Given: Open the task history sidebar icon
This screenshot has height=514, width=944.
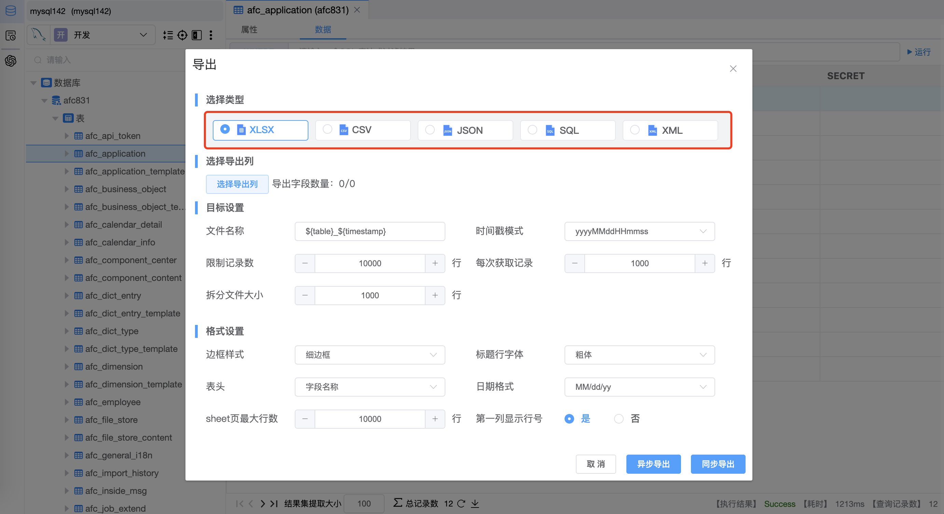Looking at the screenshot, I should (11, 36).
